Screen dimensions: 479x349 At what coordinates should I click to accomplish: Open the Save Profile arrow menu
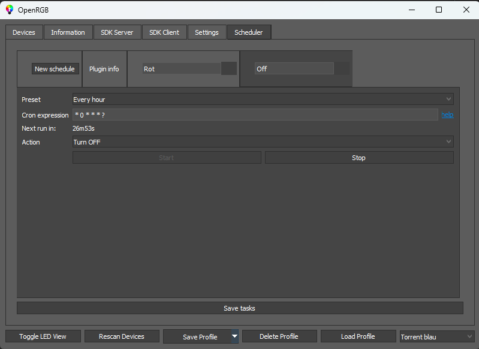[234, 336]
